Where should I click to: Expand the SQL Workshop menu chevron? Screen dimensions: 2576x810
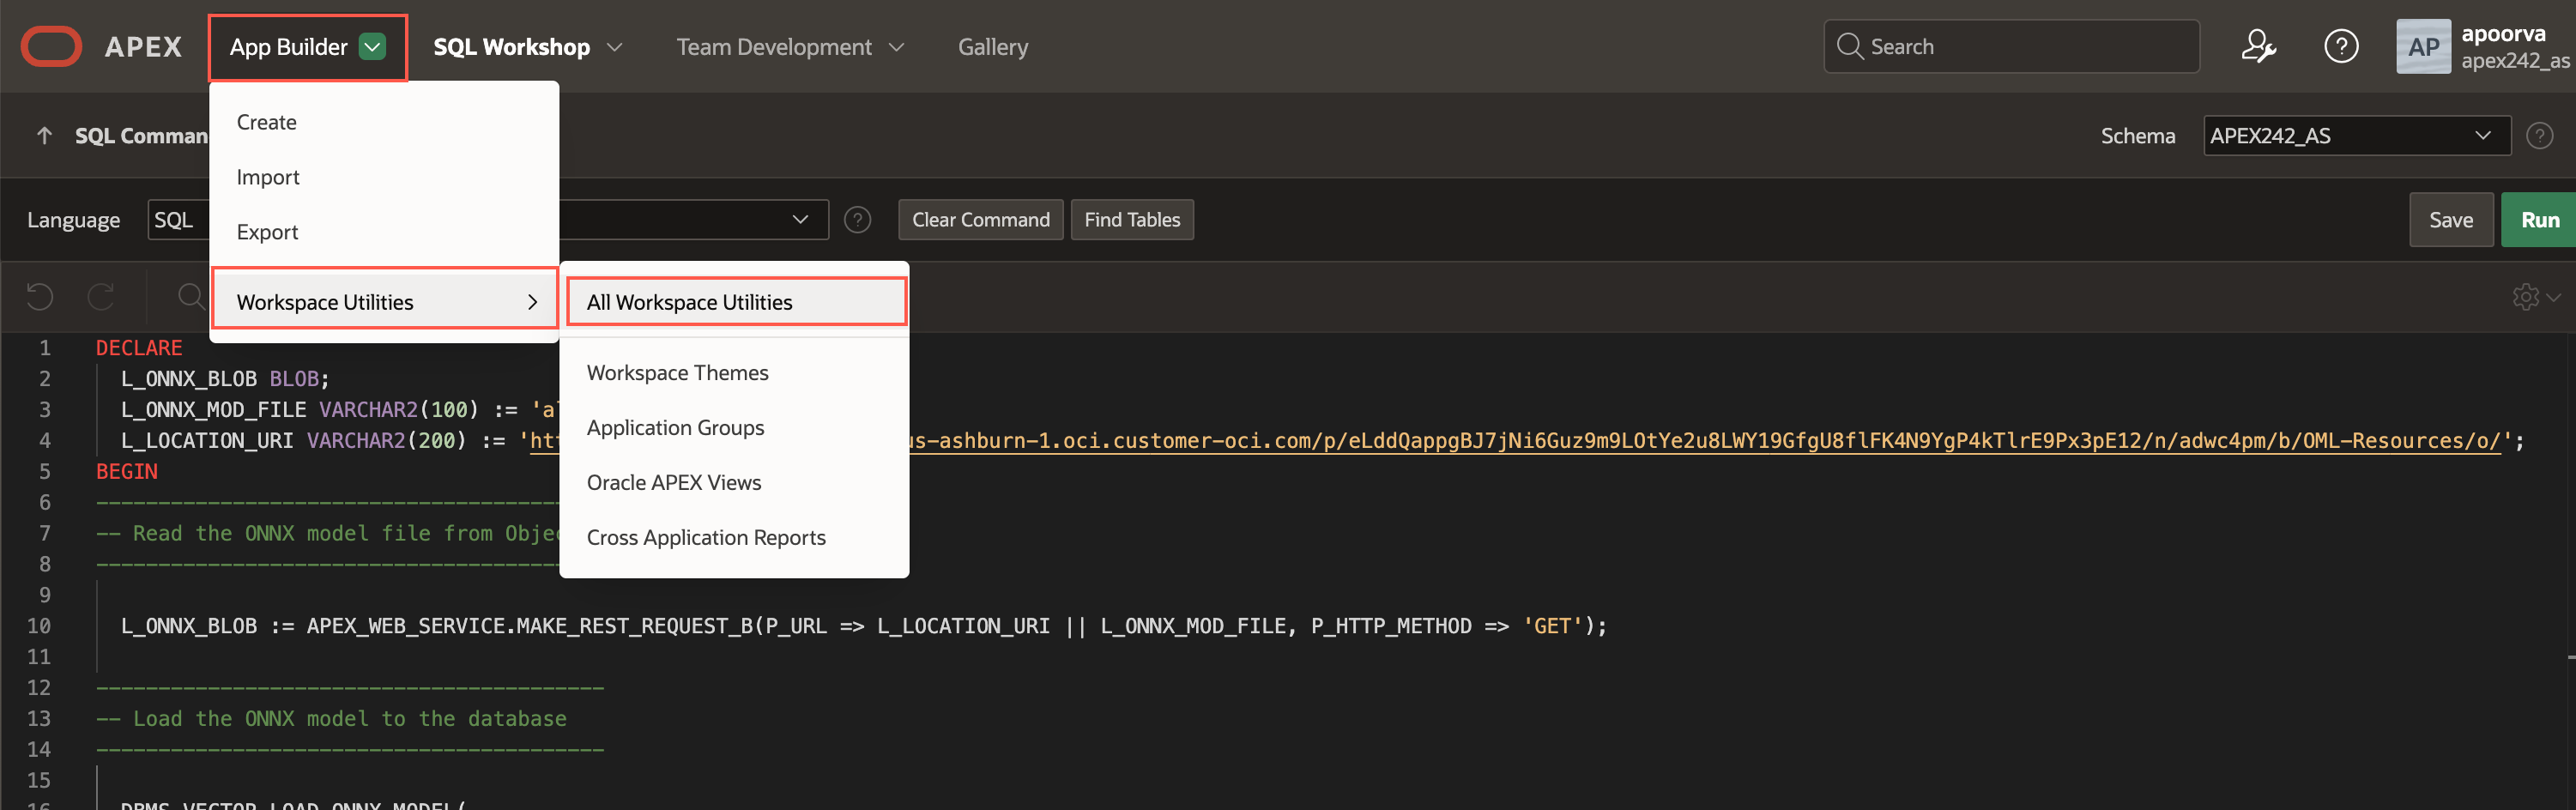(x=614, y=47)
